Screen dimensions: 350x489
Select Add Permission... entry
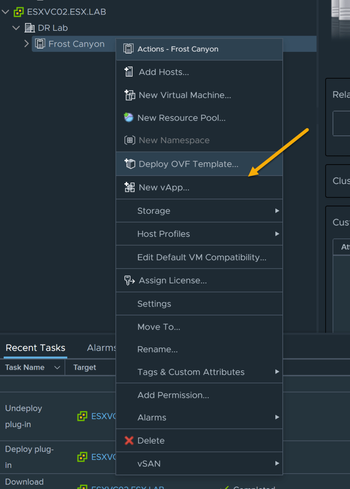tap(199, 395)
